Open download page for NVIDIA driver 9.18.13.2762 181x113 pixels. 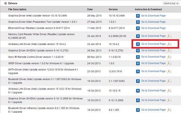(154, 50)
